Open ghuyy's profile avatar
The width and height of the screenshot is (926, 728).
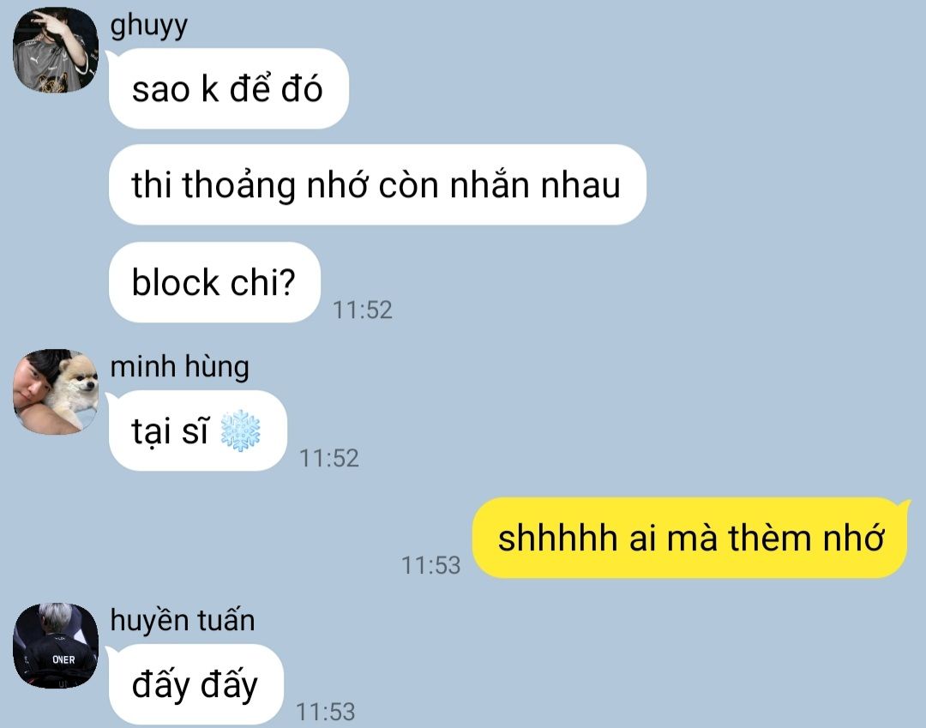[56, 51]
